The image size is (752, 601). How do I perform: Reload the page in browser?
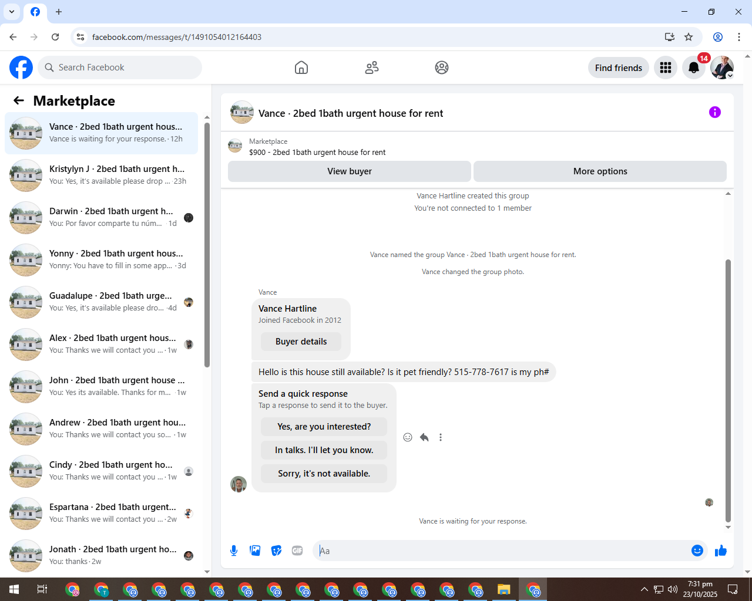(55, 37)
